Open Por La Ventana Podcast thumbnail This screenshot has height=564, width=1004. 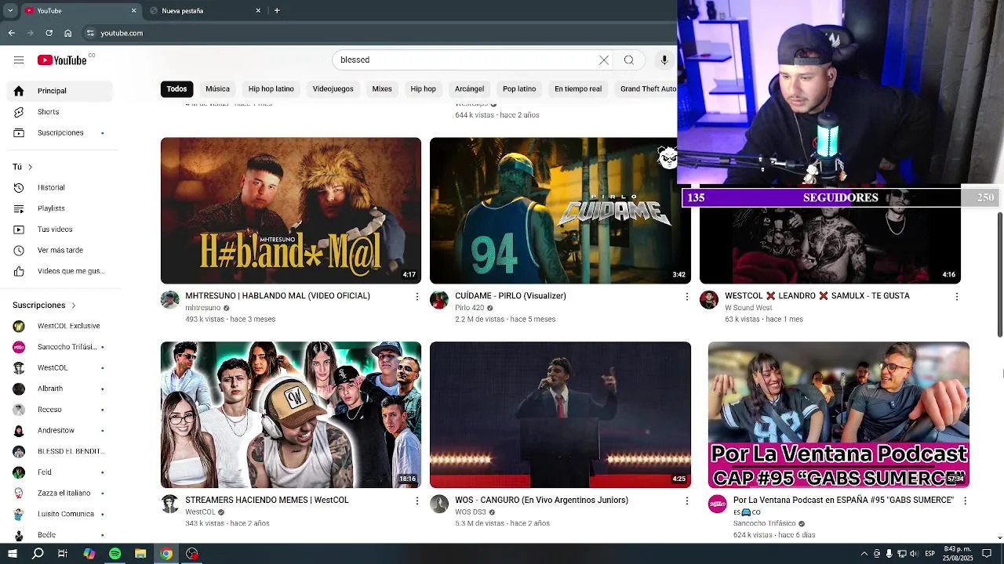[838, 415]
